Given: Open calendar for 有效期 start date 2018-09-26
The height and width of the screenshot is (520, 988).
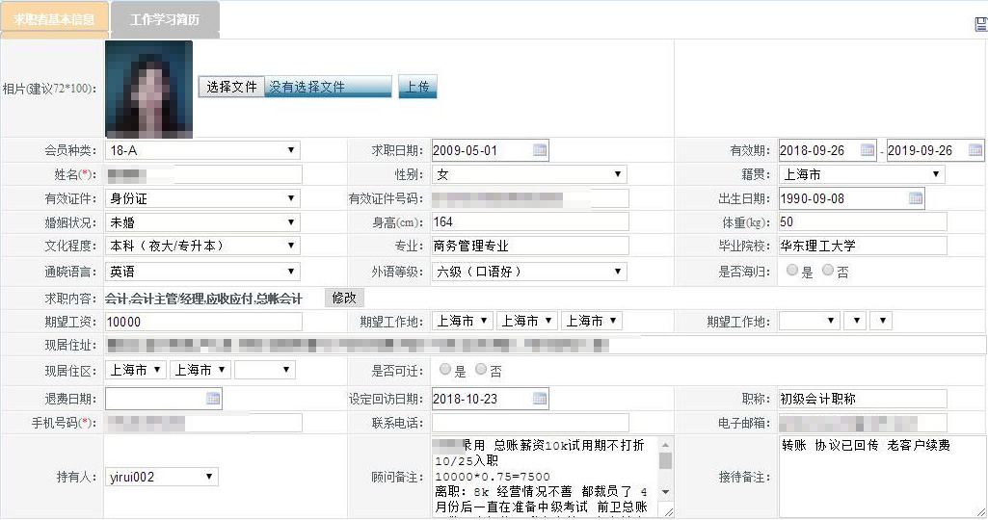Looking at the screenshot, I should 867,150.
